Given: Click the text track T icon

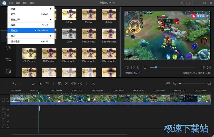Looking at the screenshot, I should pos(4,120).
